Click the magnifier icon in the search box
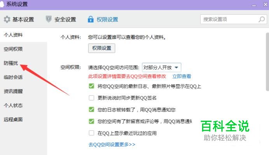Screen dimensions: 269x155 click(x=262, y=19)
